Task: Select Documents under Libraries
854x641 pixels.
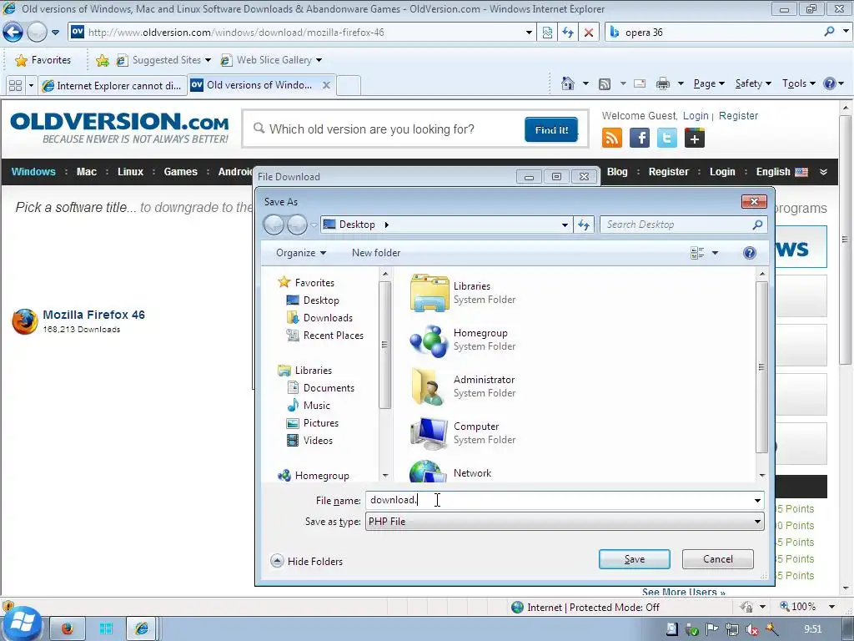Action: tap(329, 388)
